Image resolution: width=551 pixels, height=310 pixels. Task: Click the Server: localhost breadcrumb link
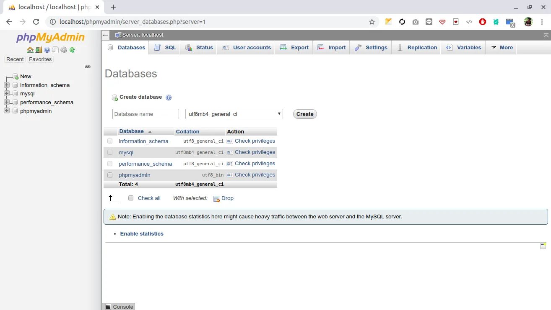[x=143, y=35]
